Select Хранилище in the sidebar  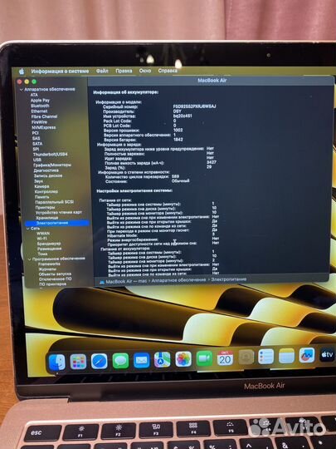click(47, 218)
